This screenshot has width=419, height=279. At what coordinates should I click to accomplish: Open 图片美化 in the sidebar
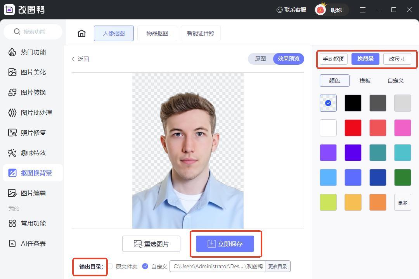coord(33,72)
